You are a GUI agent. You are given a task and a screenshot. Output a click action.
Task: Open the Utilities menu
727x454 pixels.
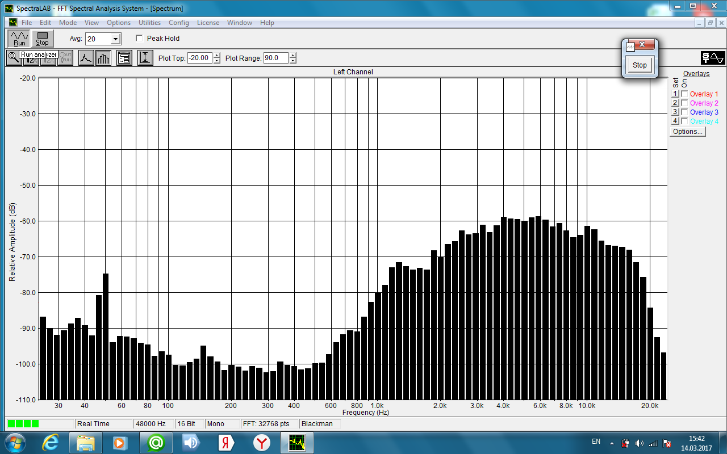pyautogui.click(x=150, y=23)
